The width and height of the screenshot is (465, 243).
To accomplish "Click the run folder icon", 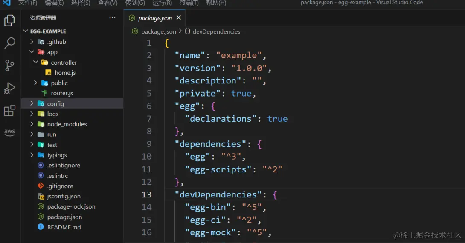I will [41, 134].
